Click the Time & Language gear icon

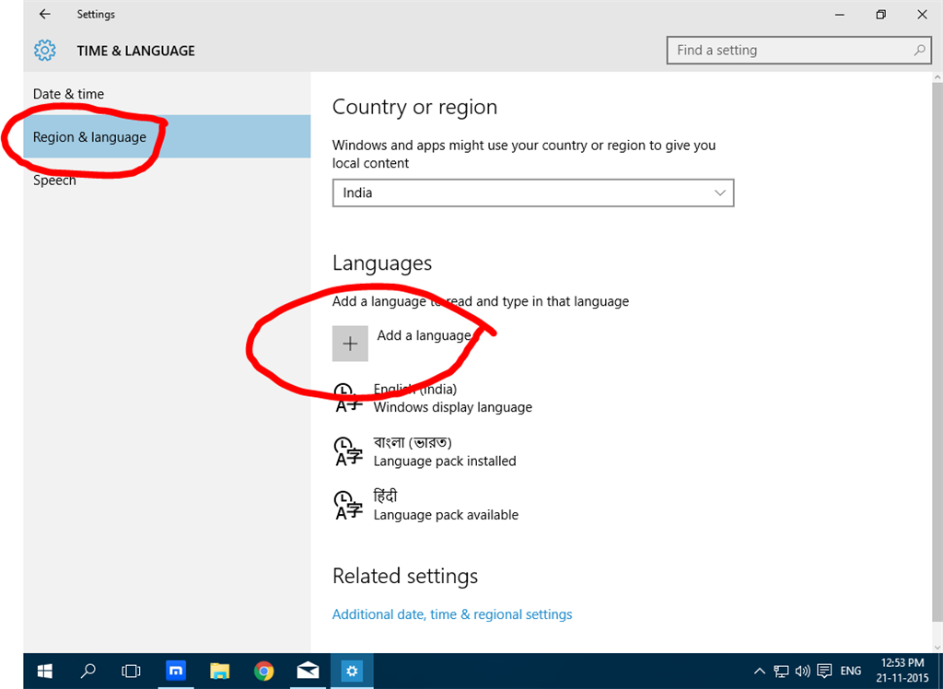(44, 51)
